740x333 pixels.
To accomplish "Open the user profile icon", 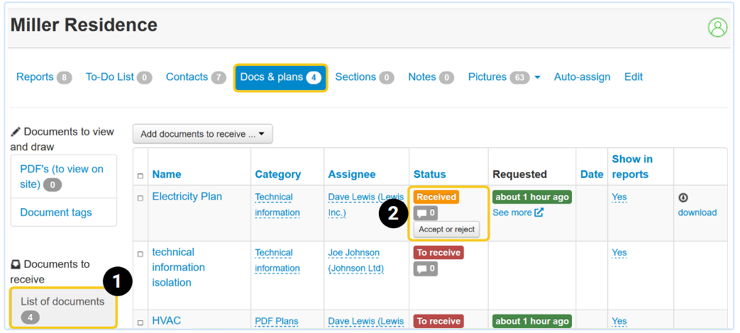I will 717,28.
